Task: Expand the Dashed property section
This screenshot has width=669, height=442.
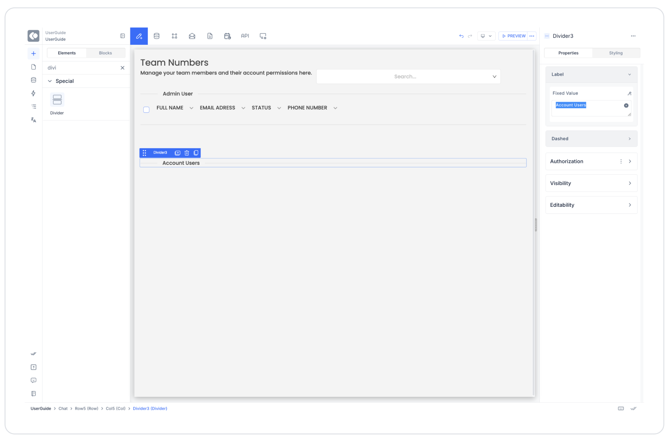Action: [x=591, y=139]
